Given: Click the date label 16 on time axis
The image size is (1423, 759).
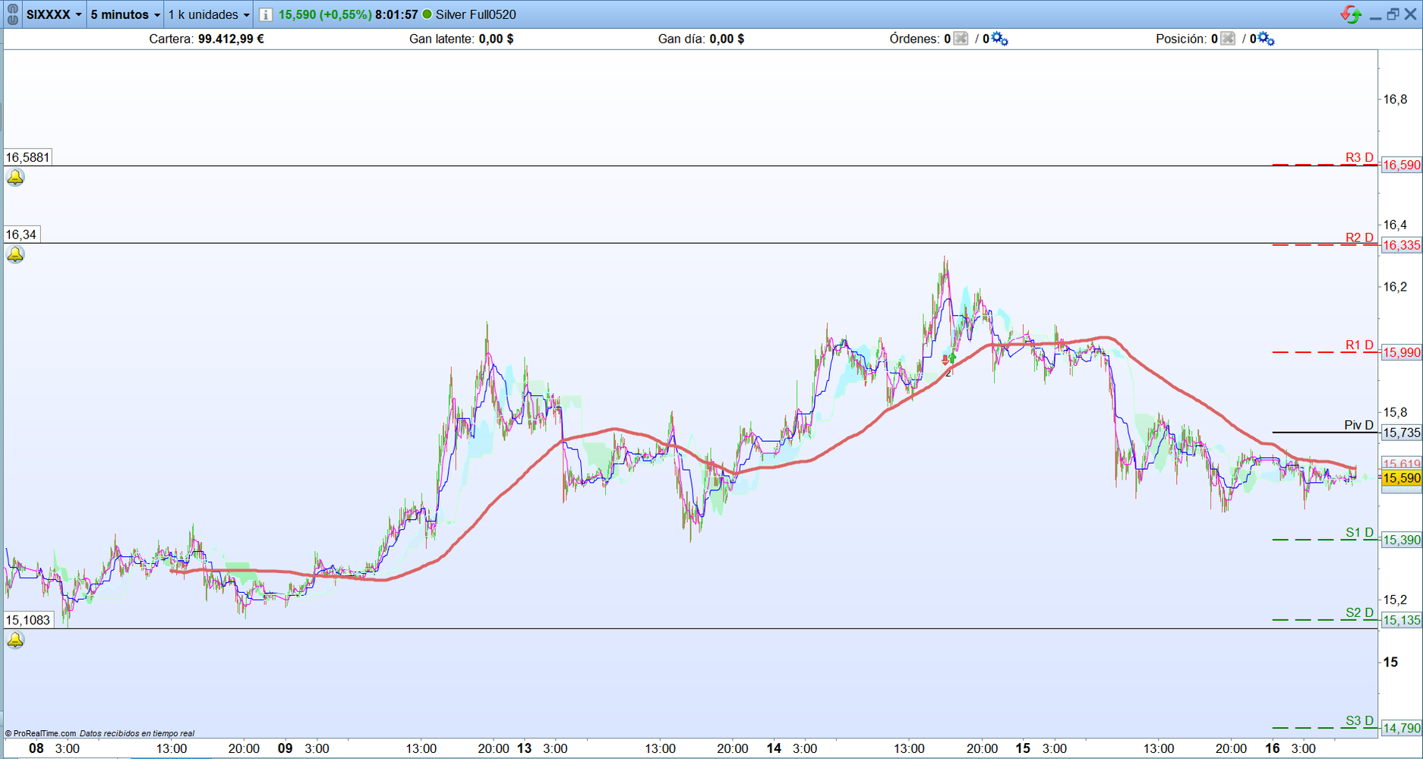Looking at the screenshot, I should click(x=1272, y=748).
